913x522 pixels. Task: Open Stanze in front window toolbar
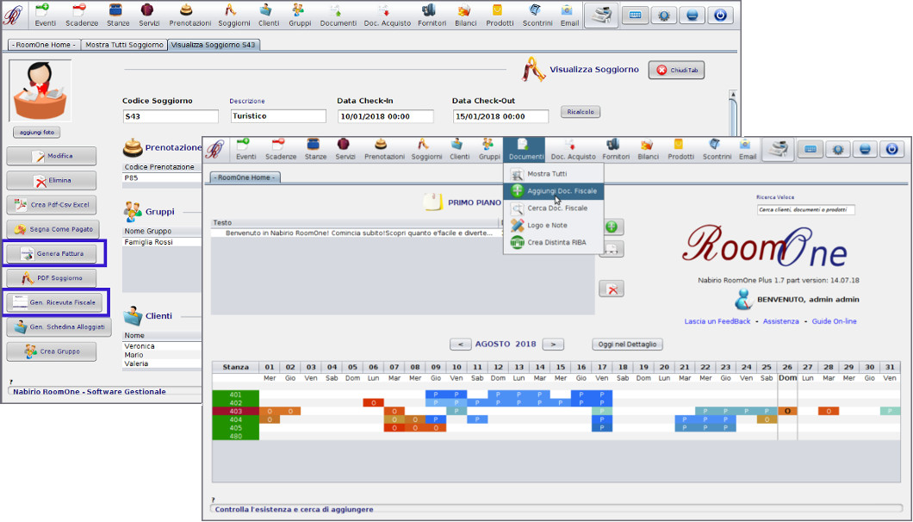tap(315, 149)
